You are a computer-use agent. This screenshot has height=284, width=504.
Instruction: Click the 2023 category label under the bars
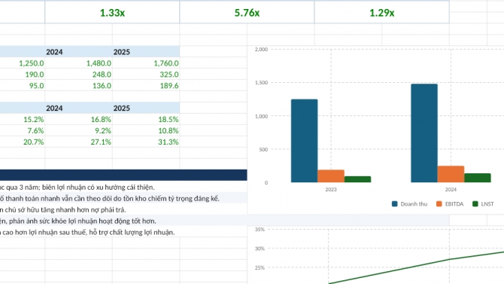[331, 189]
